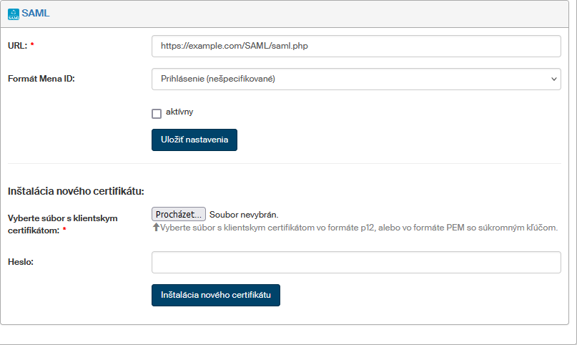Click the 'URL:' field label
Screen dimensions: 577x345
[17, 46]
